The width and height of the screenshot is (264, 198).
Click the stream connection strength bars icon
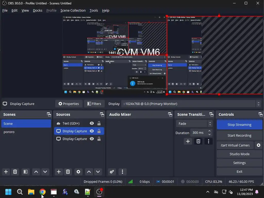coord(130,181)
